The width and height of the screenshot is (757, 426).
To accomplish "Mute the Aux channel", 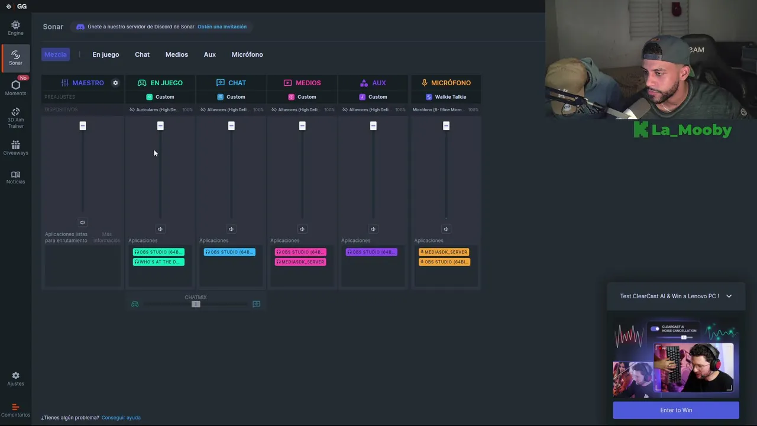I will pos(373,229).
